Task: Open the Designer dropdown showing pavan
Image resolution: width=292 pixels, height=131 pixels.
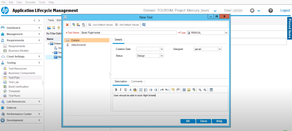Action: [219, 49]
